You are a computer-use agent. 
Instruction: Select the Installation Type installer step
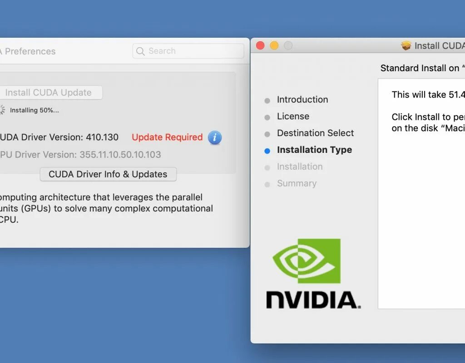point(315,150)
